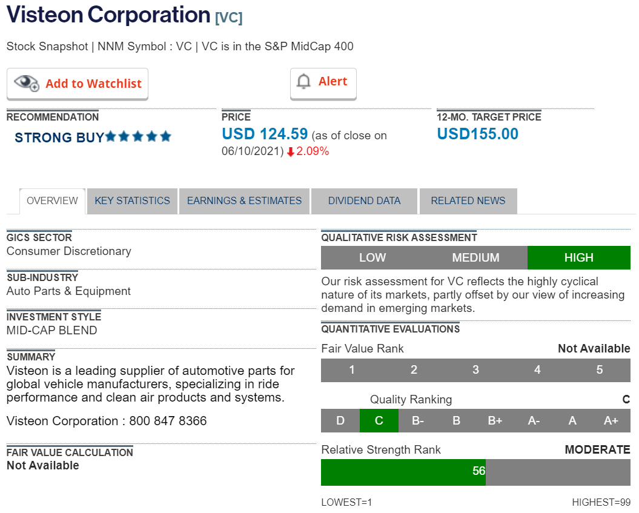Click the bell icon for Alert
The width and height of the screenshot is (639, 513).
pos(303,82)
